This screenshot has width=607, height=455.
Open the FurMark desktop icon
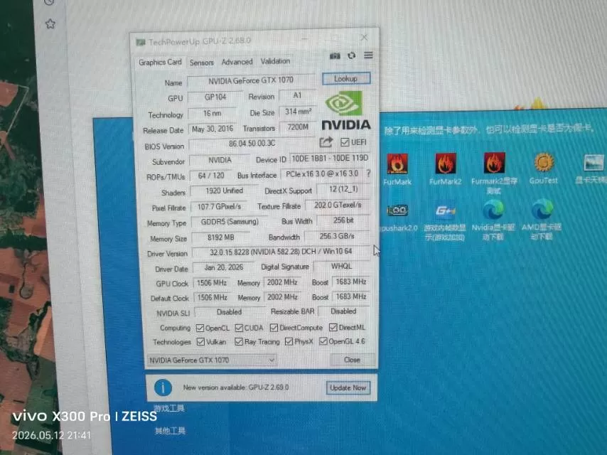click(x=397, y=164)
